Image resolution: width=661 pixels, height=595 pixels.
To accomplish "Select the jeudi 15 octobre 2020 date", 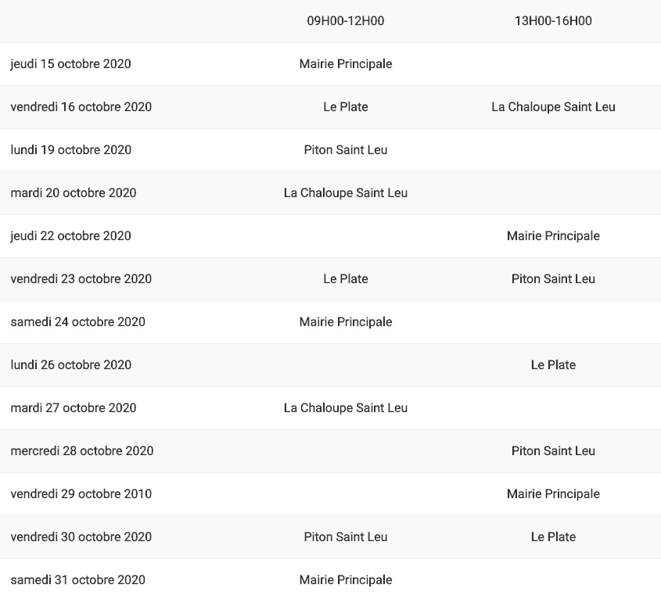I will coord(70,64).
